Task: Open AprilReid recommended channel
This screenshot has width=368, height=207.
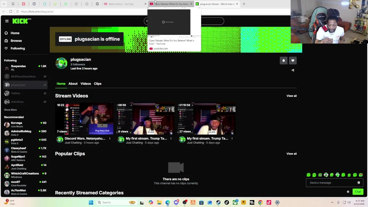Action: click(x=25, y=167)
